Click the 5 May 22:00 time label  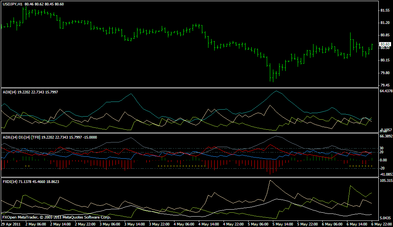click(308, 224)
